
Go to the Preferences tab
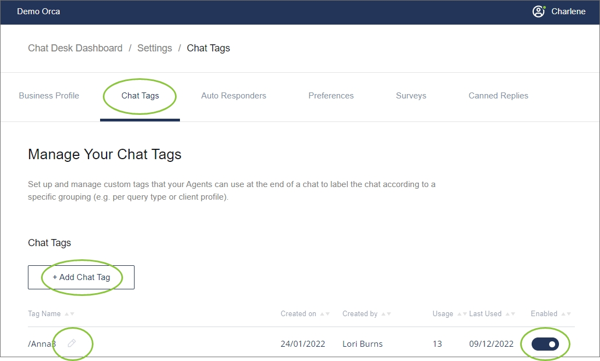[x=331, y=96]
